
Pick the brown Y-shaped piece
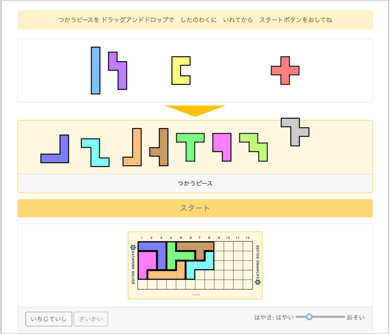(163, 147)
